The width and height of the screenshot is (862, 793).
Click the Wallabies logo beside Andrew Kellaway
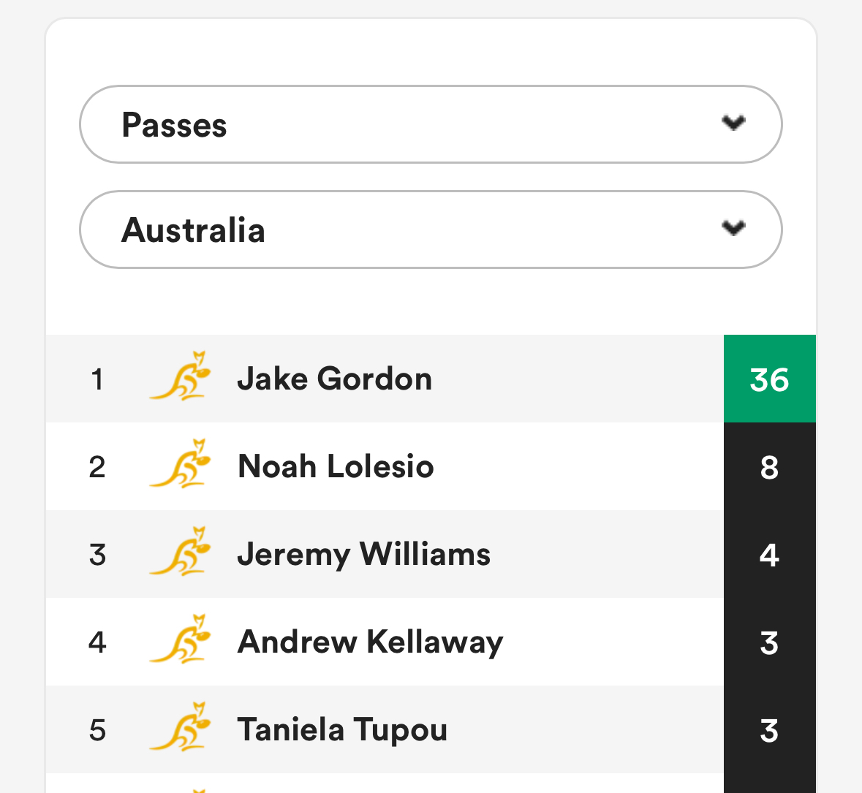click(x=181, y=639)
